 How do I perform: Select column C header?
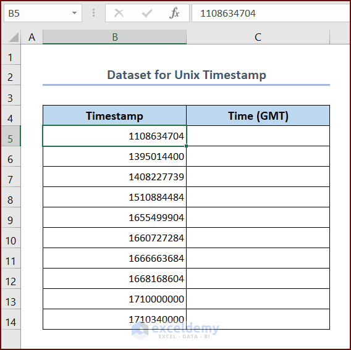point(258,37)
